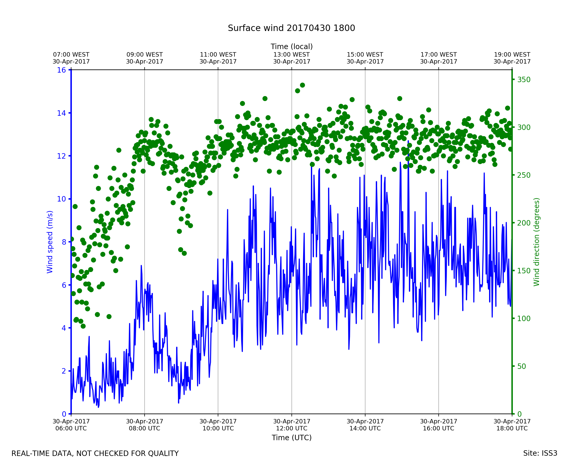Click the 'Wind speed (m/s)' axis label

tap(50, 242)
